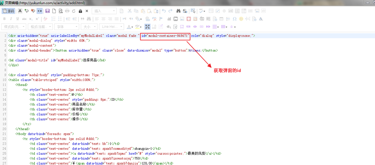Open the purple grid layout dropdown
375x165 pixels.
pos(216,27)
